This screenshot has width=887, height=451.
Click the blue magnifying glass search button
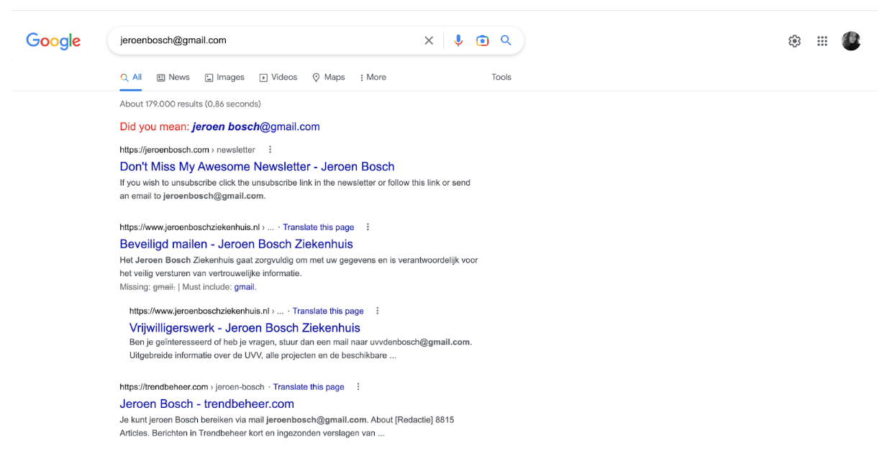tap(506, 41)
